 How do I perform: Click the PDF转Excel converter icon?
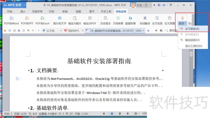43,18
